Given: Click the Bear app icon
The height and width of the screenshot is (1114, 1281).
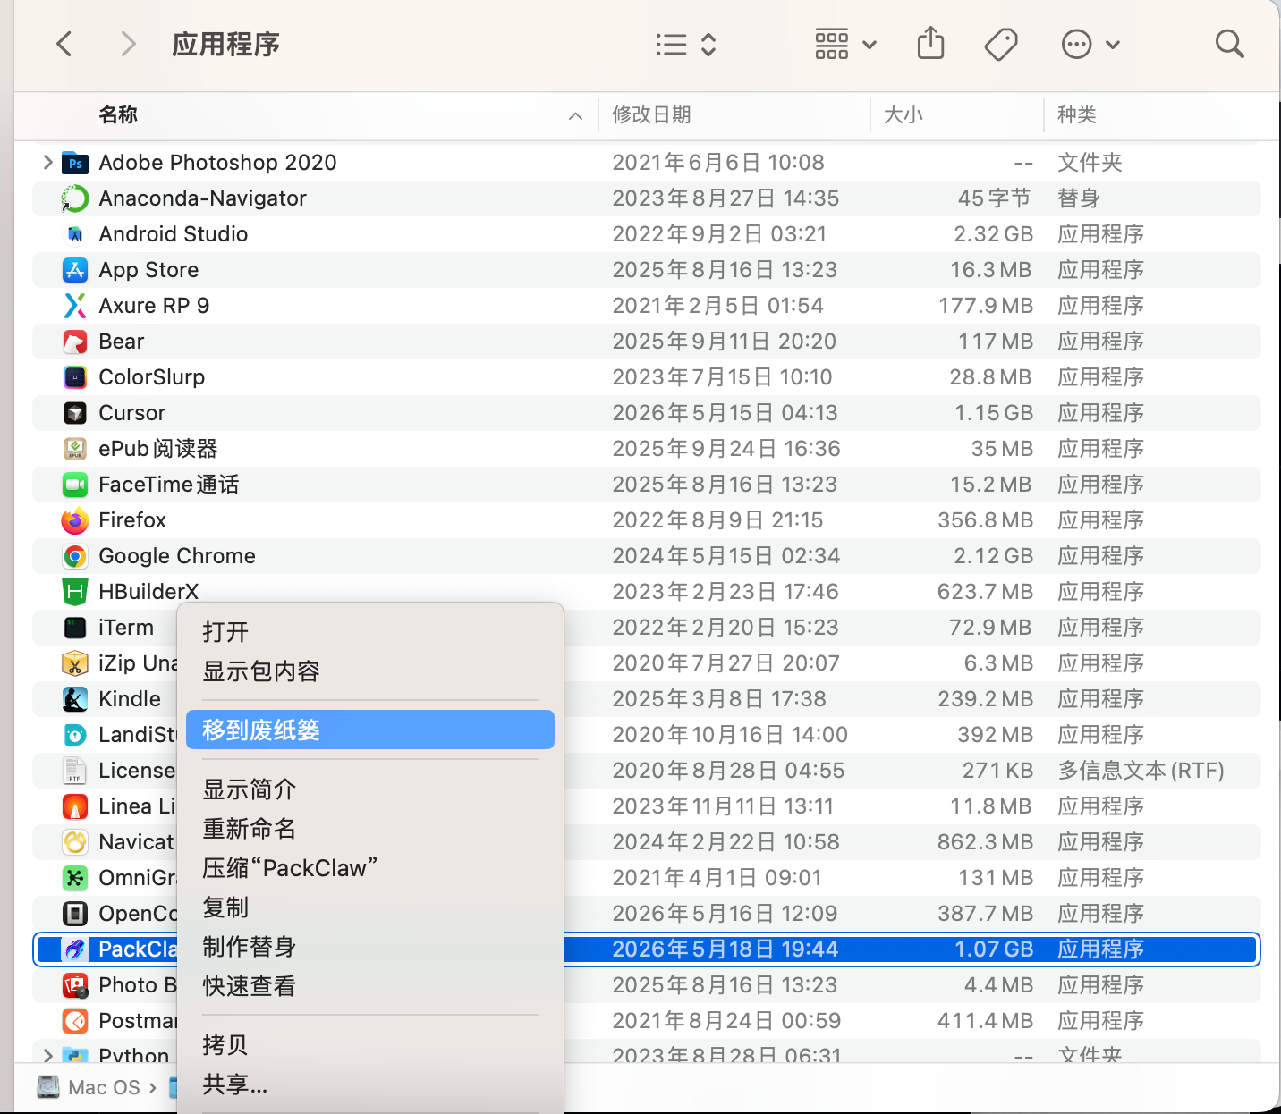Looking at the screenshot, I should click(75, 342).
